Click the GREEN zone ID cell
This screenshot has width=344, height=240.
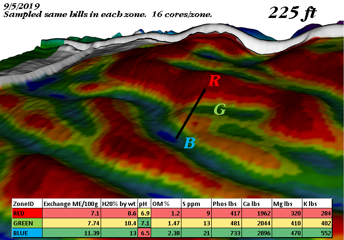tap(27, 223)
